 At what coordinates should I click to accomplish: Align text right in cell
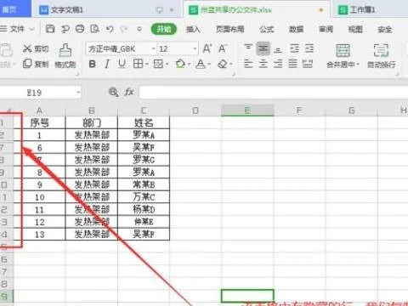[x=278, y=64]
